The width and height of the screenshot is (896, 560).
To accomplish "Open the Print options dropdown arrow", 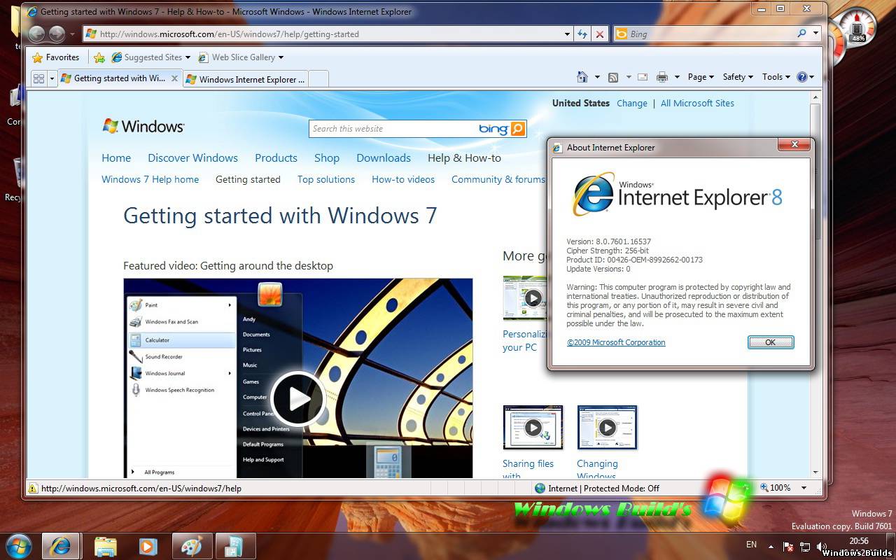I will pyautogui.click(x=675, y=77).
